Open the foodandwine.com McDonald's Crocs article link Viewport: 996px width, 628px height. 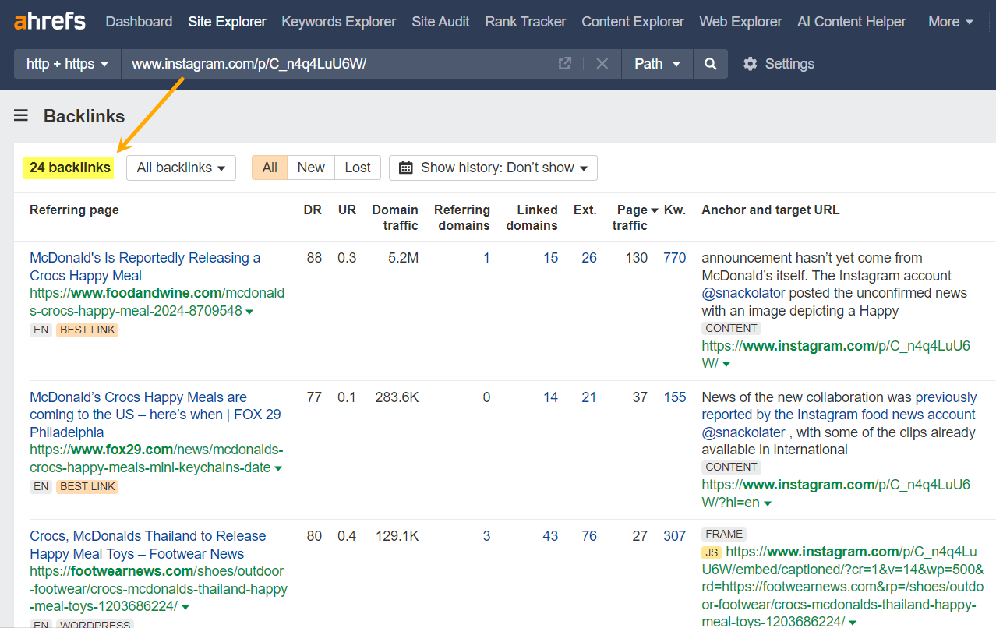click(145, 266)
